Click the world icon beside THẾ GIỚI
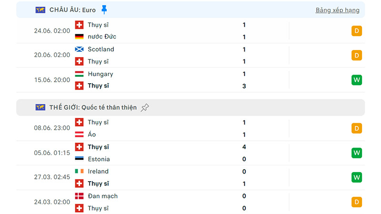381x214 pixels. click(40, 107)
